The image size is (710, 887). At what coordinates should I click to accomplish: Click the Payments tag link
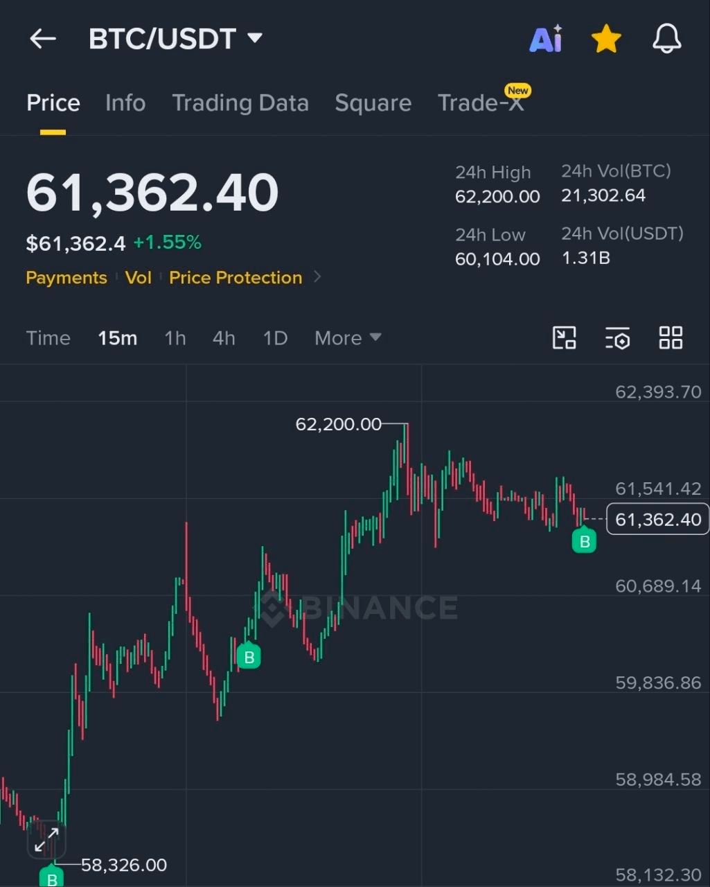[x=66, y=277]
